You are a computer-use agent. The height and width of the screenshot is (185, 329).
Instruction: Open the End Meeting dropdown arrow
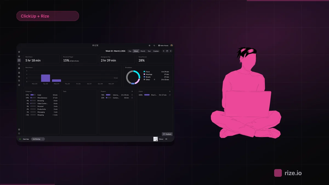[x=43, y=139]
